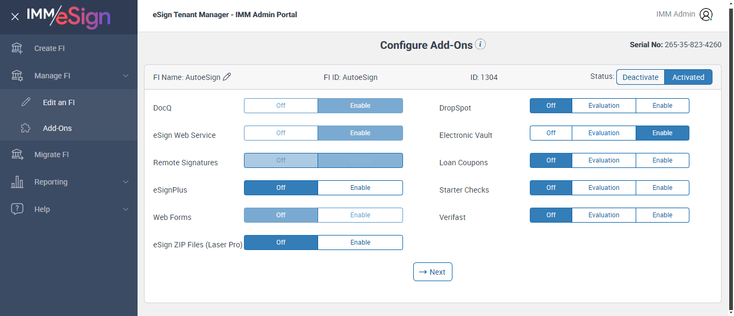Viewport: 734px width, 316px height.
Task: Enable the eSignPlus add-on
Action: pos(360,188)
